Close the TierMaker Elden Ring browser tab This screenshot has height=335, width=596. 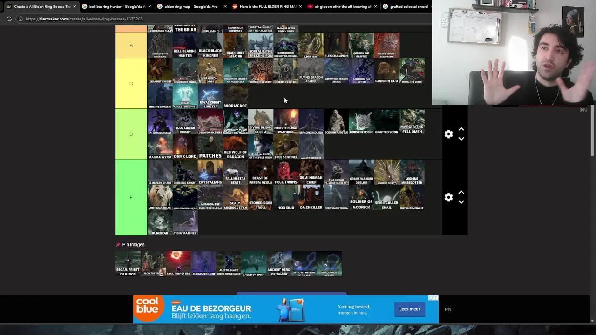point(74,7)
